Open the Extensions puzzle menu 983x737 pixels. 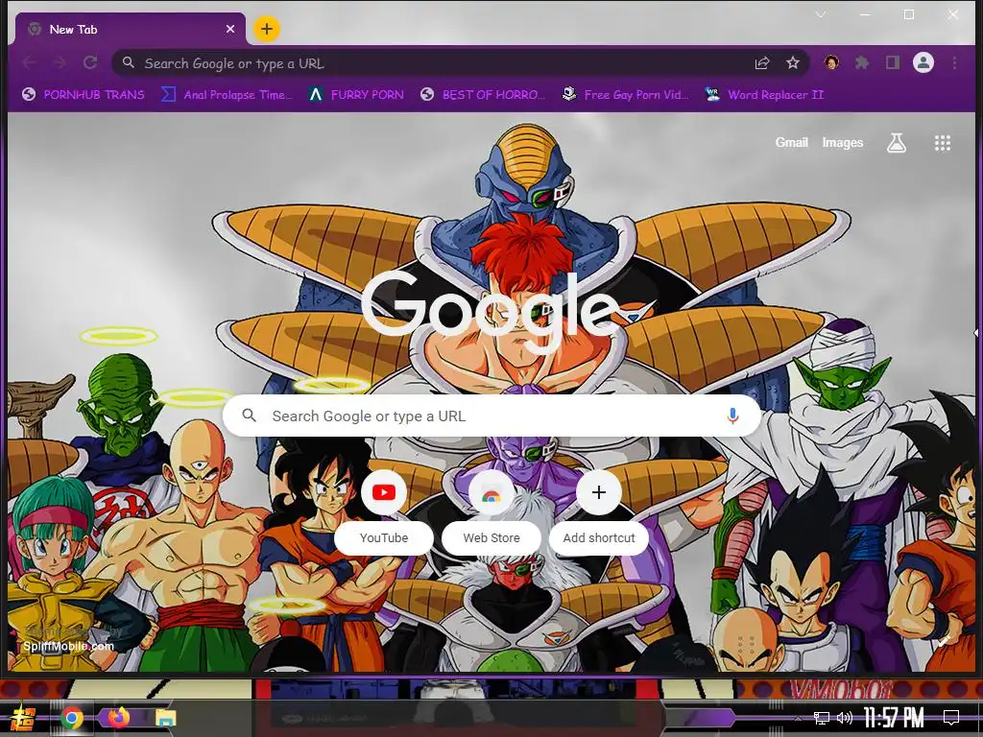point(862,62)
